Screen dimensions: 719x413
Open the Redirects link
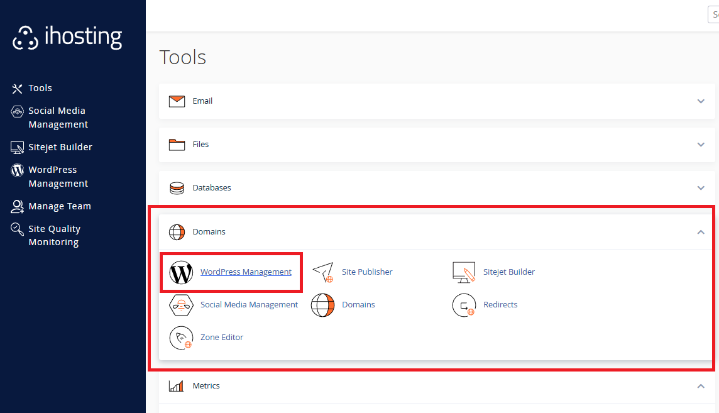tap(500, 304)
